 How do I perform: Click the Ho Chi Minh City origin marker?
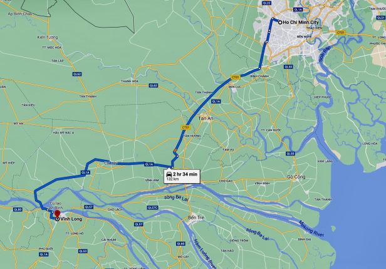pos(280,23)
